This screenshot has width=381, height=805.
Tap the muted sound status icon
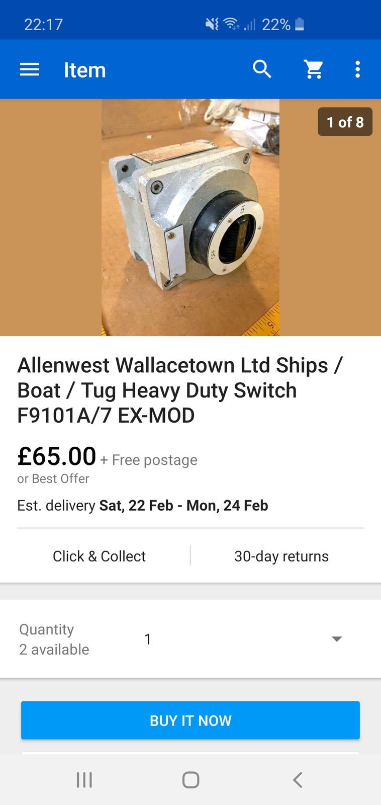[x=212, y=24]
